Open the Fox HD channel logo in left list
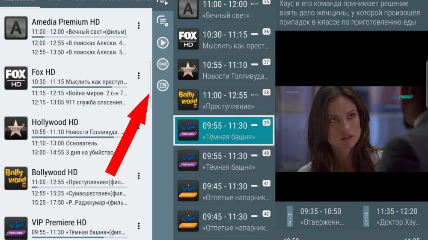This screenshot has width=428, height=240. coord(16,78)
